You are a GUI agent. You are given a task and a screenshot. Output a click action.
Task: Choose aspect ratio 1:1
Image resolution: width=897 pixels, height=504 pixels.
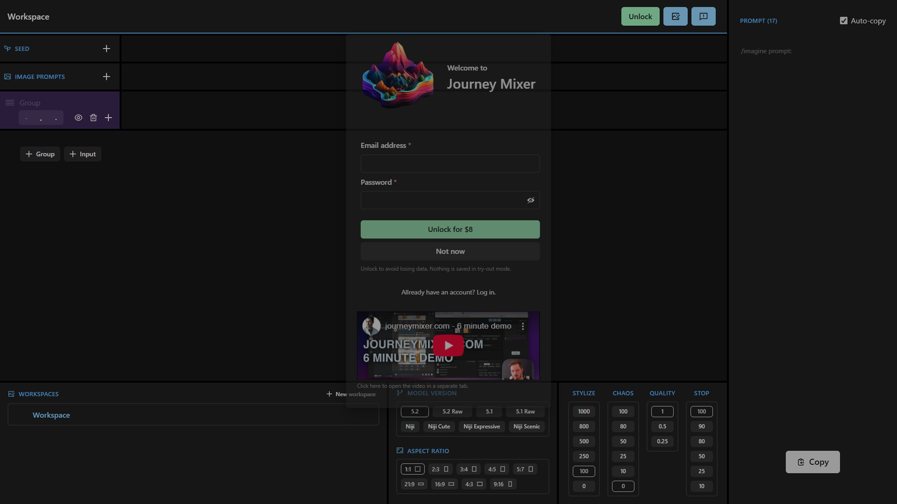[x=413, y=469]
